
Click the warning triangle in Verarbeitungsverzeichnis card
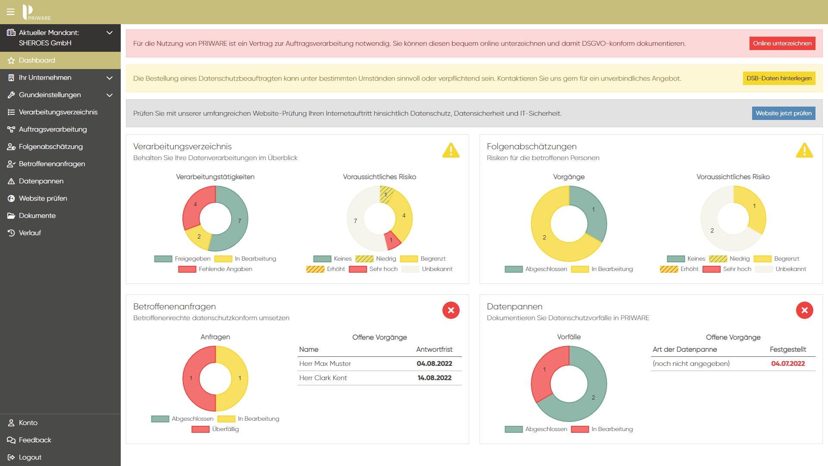click(451, 150)
